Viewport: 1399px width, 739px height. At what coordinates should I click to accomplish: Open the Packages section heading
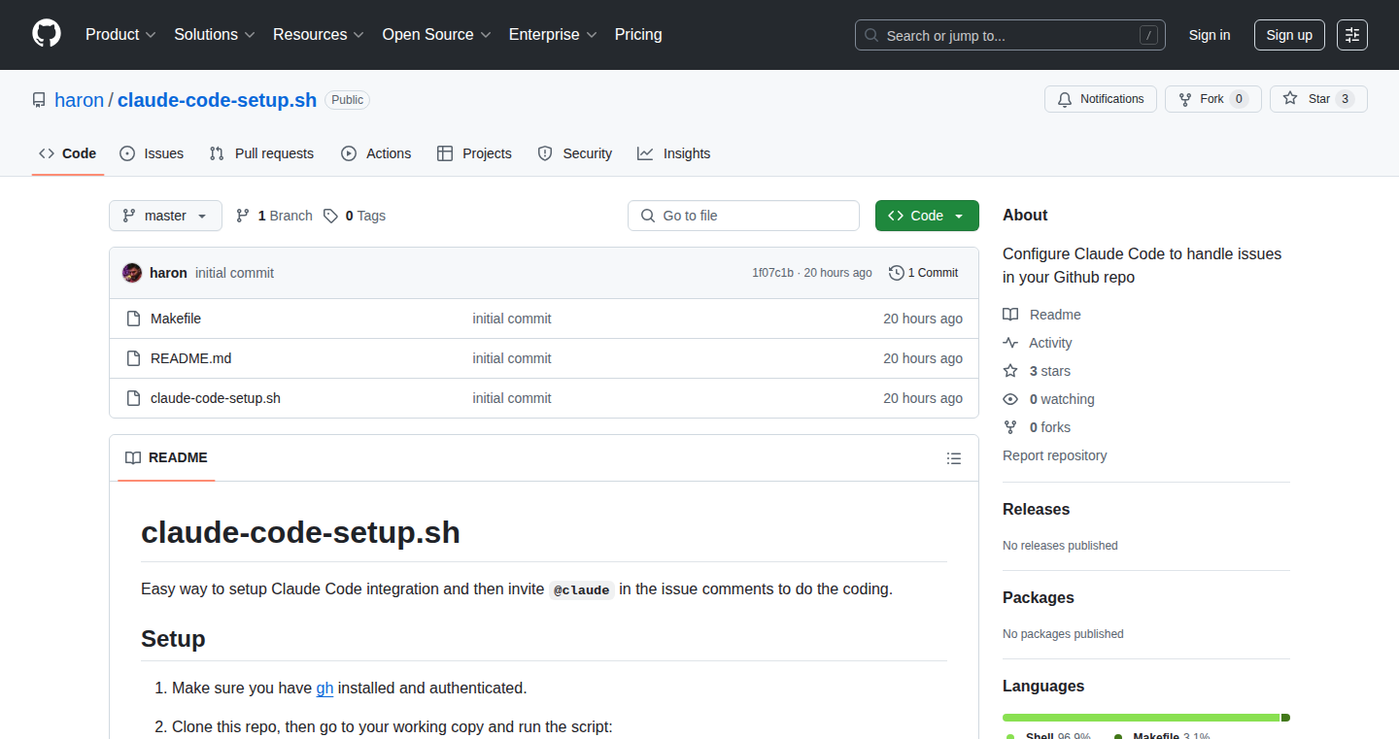coord(1039,598)
